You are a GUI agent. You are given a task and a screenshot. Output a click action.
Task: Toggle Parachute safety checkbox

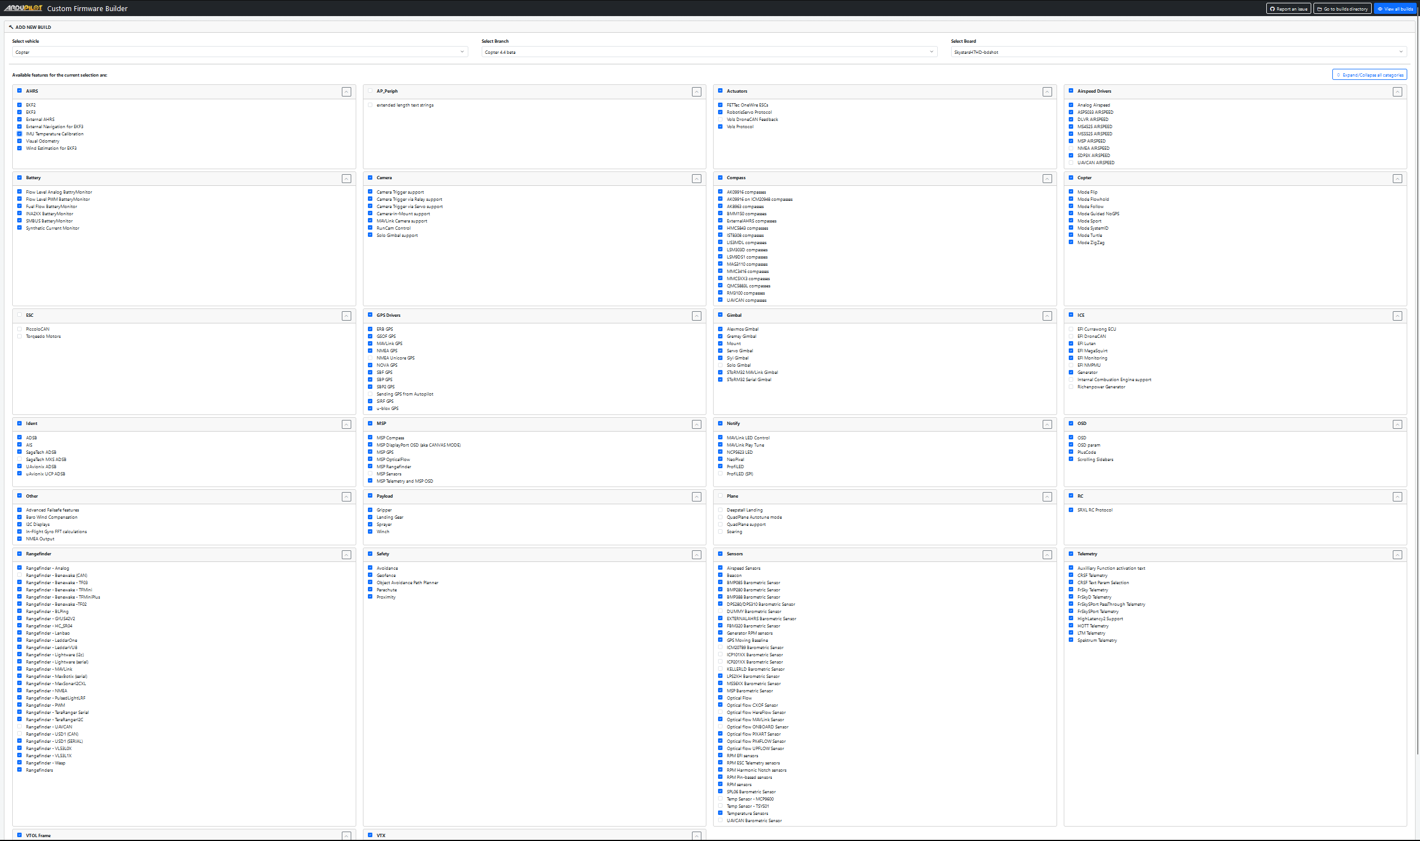(370, 589)
